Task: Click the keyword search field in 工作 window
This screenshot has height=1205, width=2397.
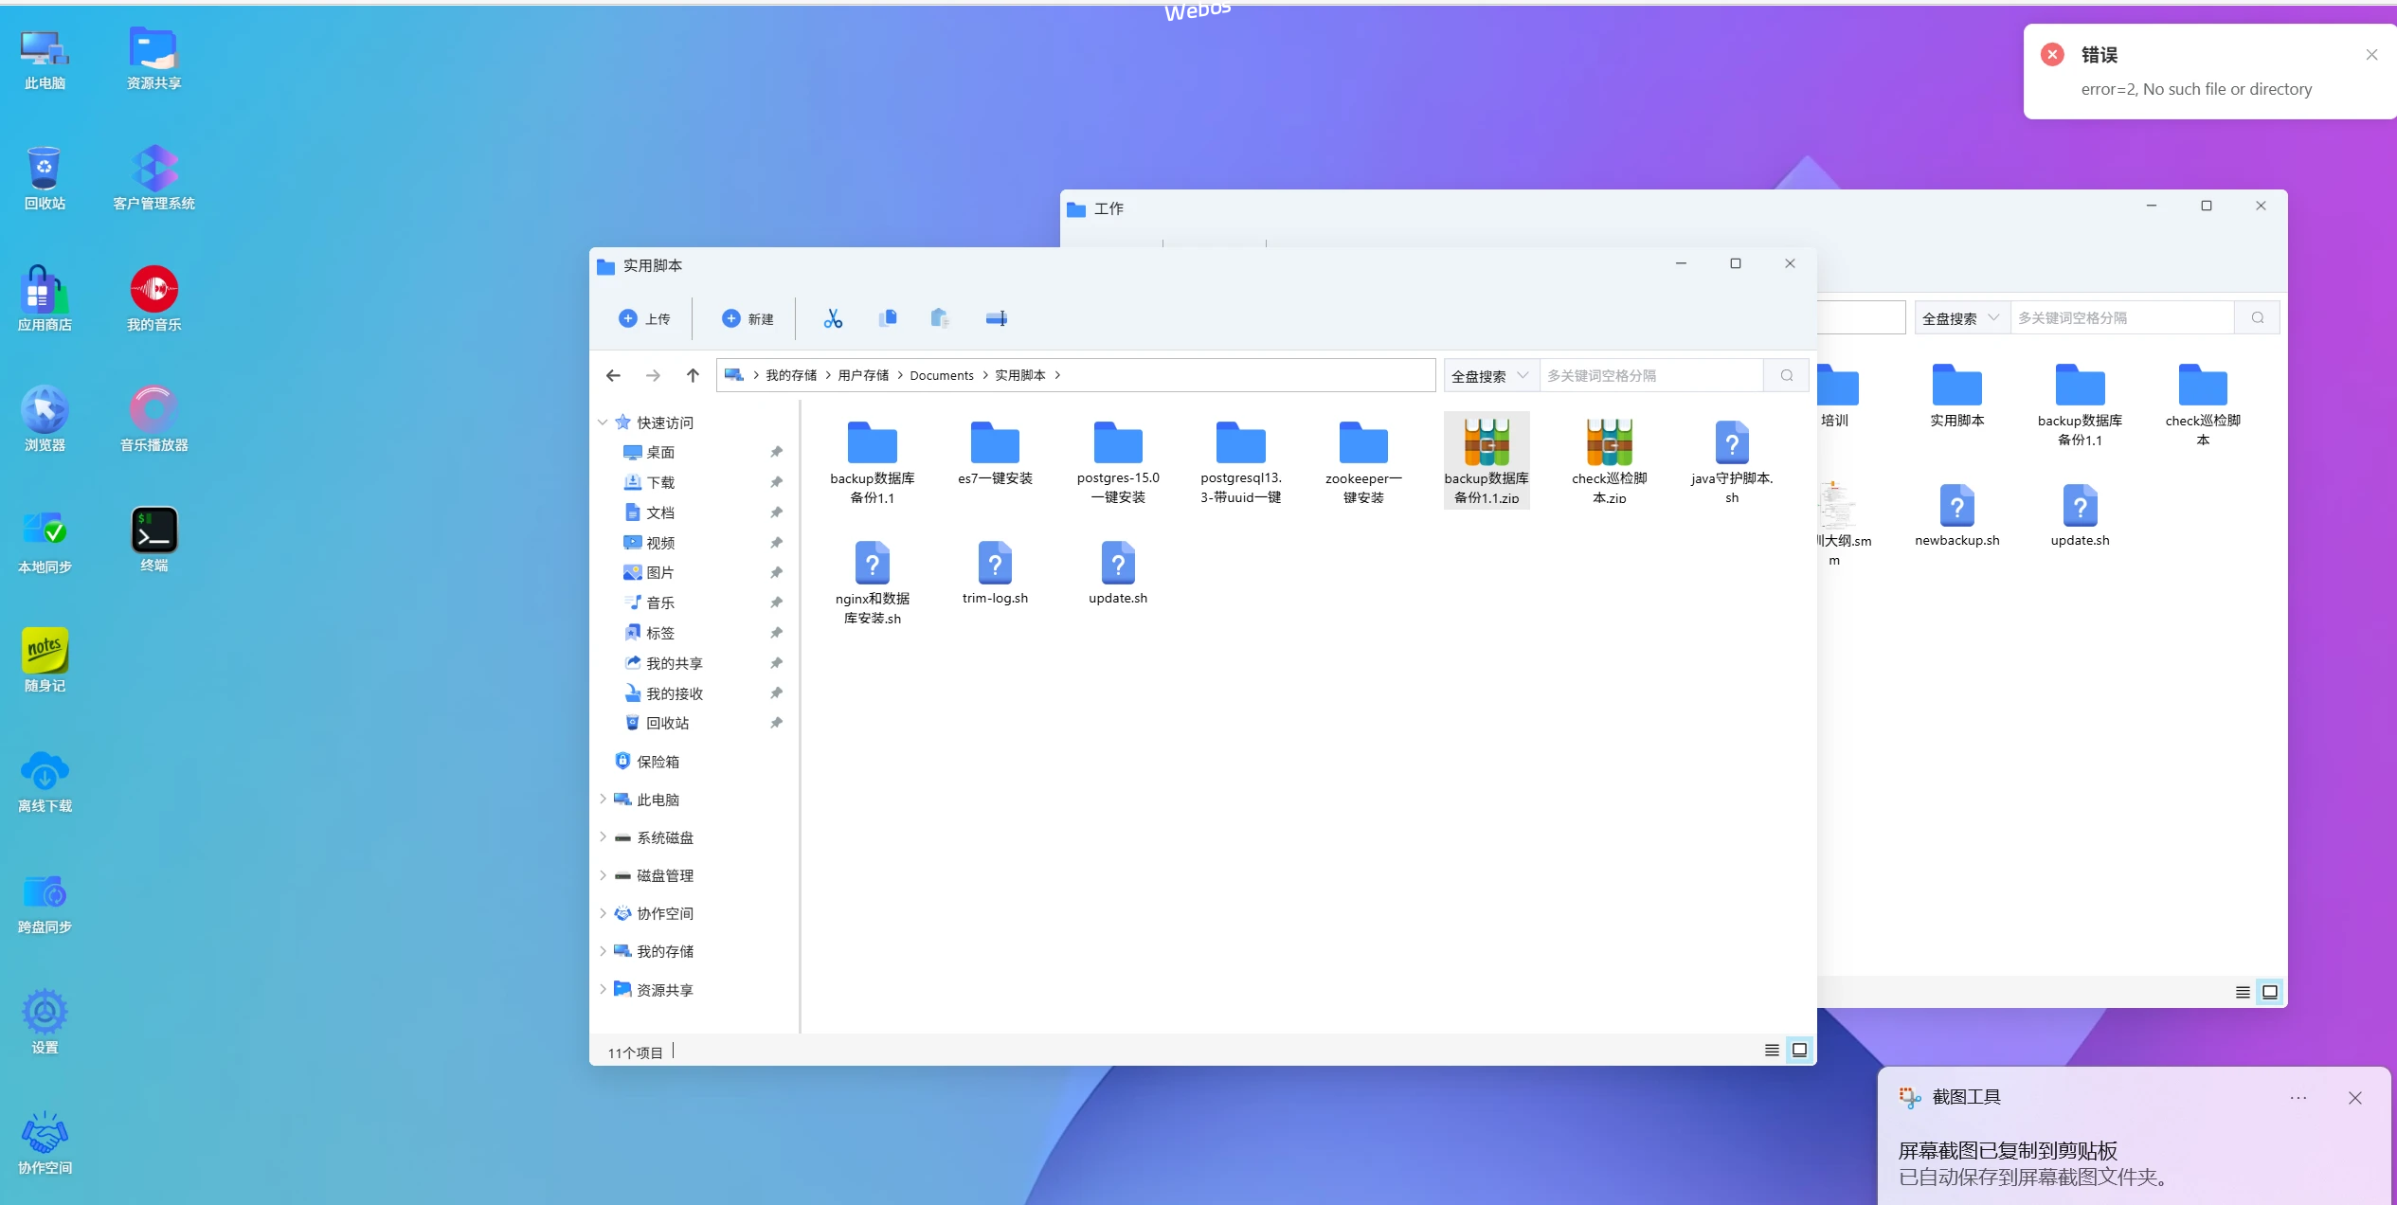Action: (2120, 317)
